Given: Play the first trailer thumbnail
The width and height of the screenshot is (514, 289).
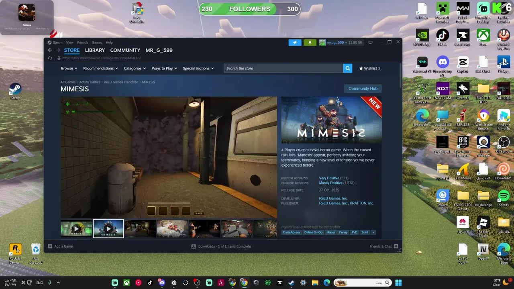Looking at the screenshot, I should (x=76, y=229).
